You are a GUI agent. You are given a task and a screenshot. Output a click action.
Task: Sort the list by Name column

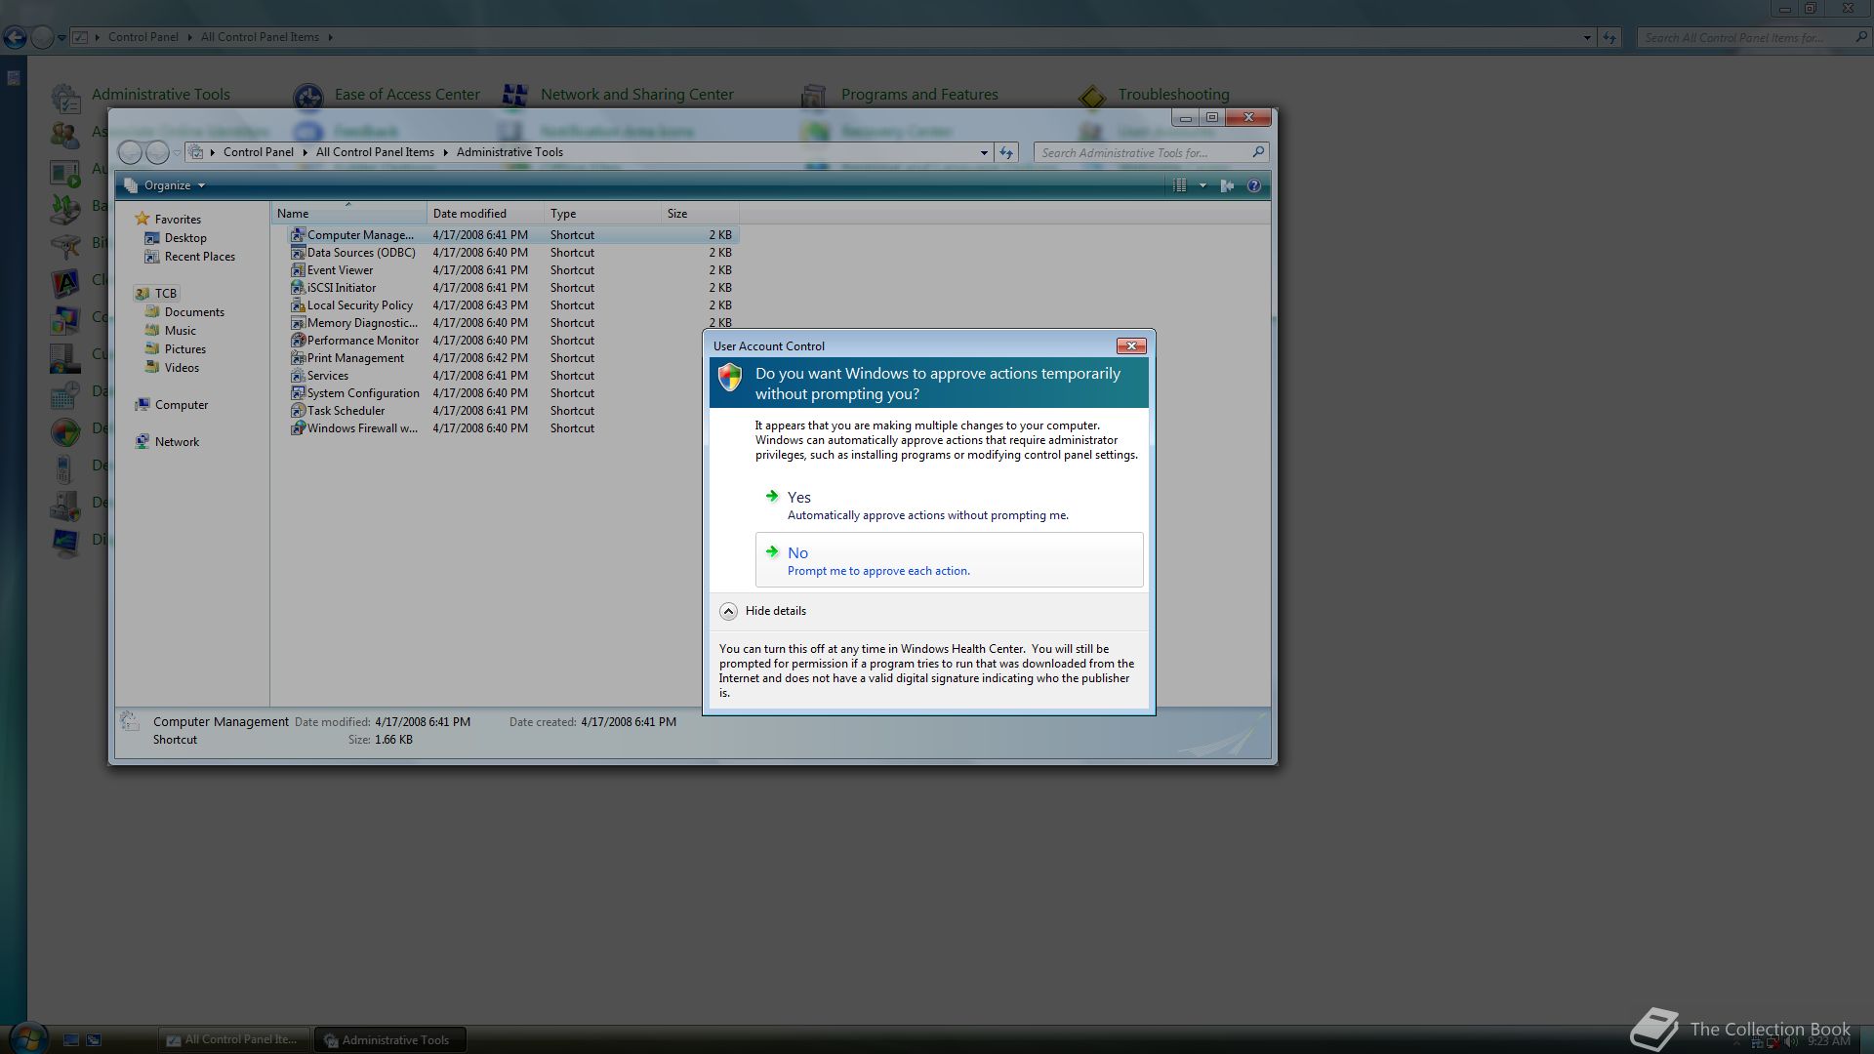[348, 214]
